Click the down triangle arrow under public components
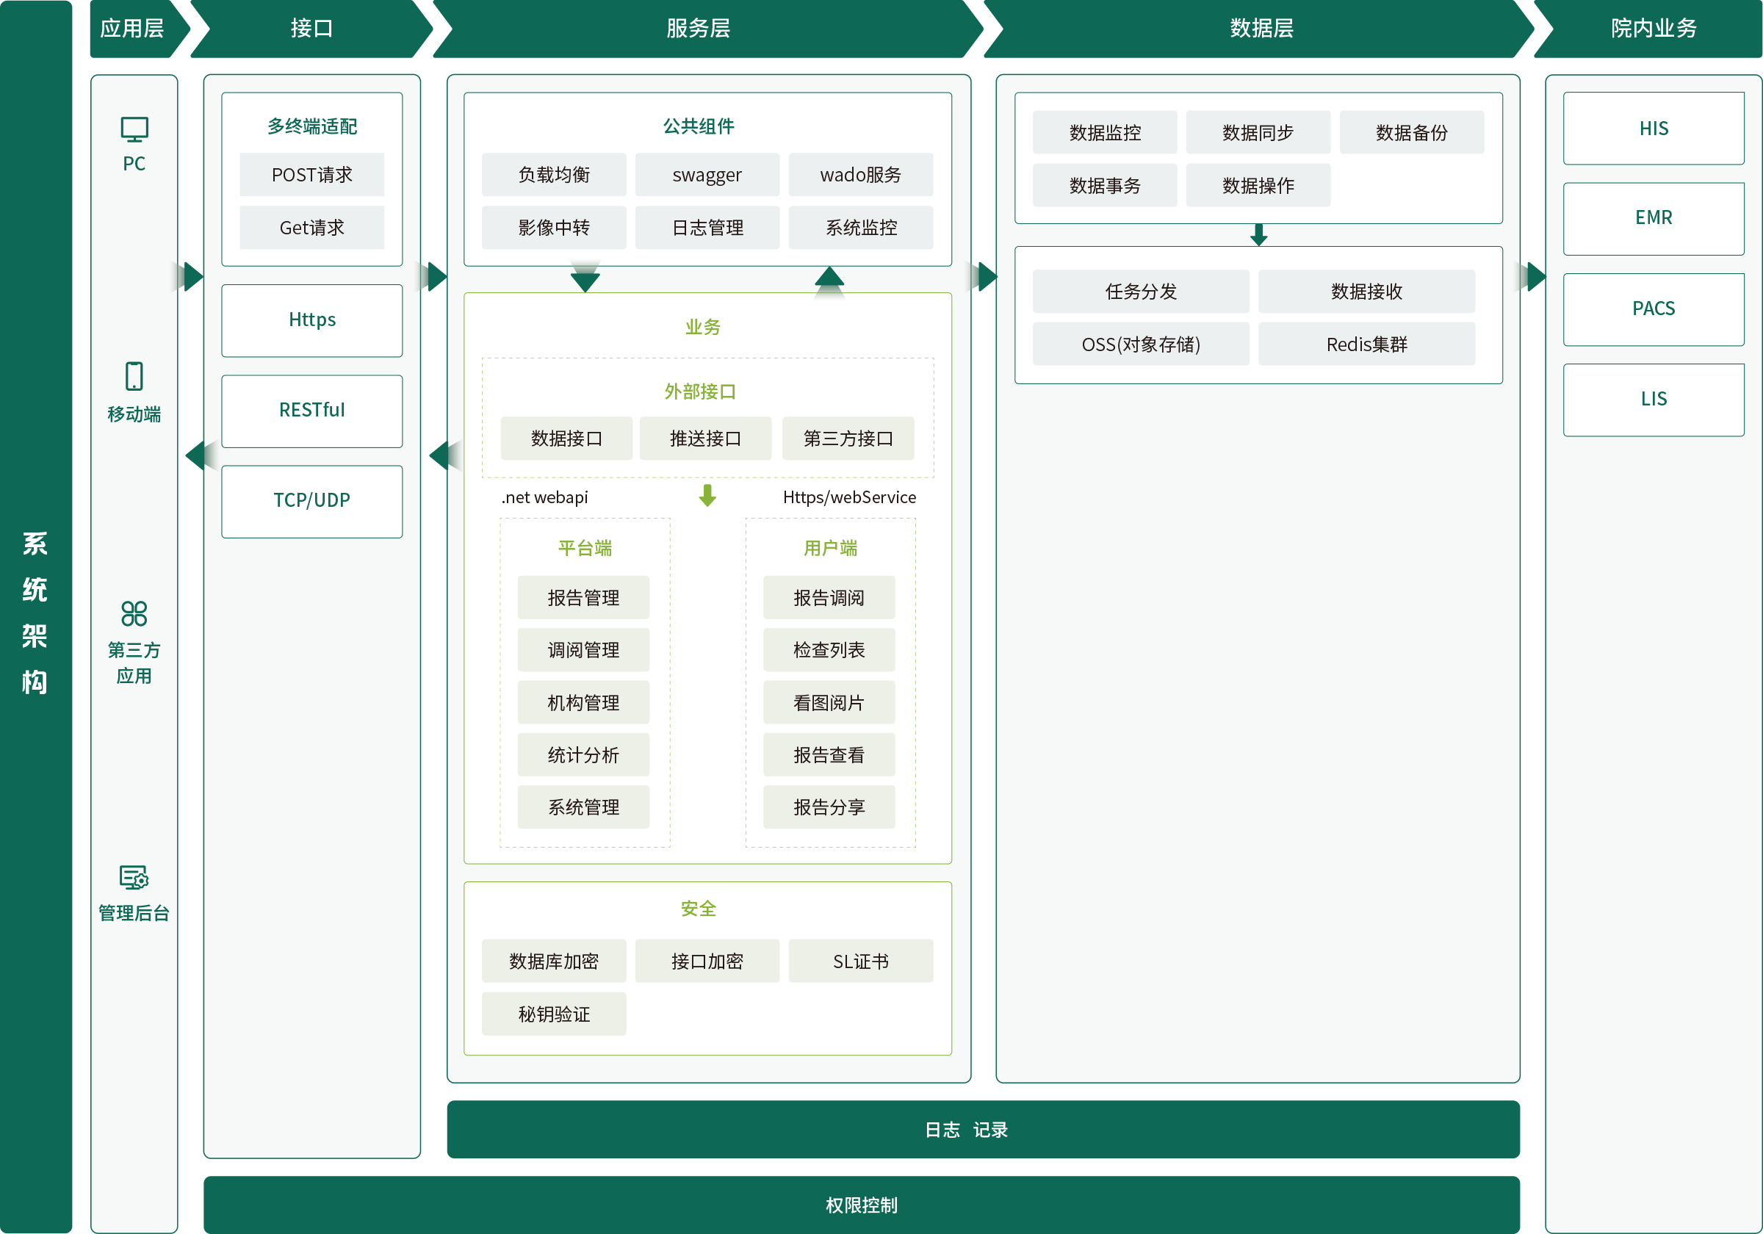The height and width of the screenshot is (1234, 1763). (585, 281)
